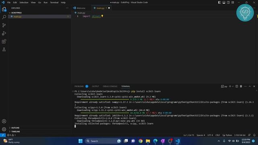
Task: Open the Manage gear settings
Action: coord(4,129)
